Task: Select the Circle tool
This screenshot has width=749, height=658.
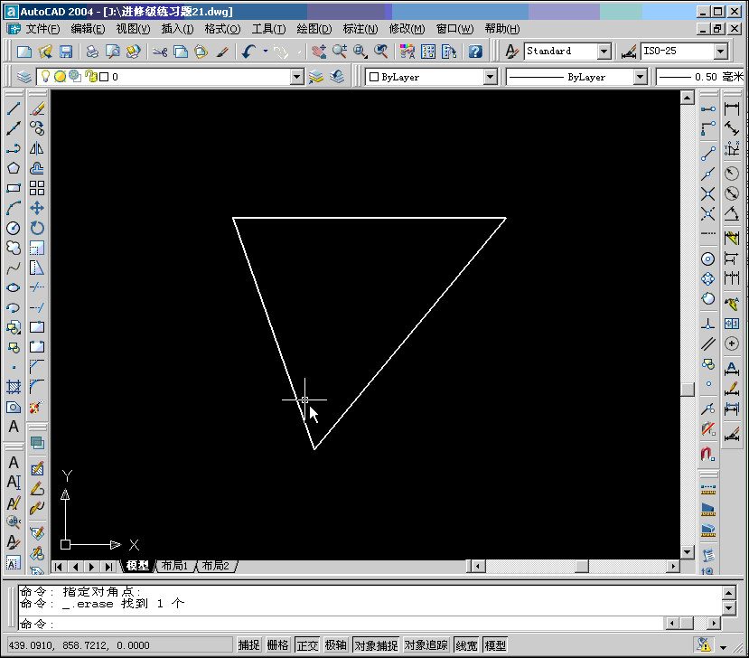Action: coord(14,228)
